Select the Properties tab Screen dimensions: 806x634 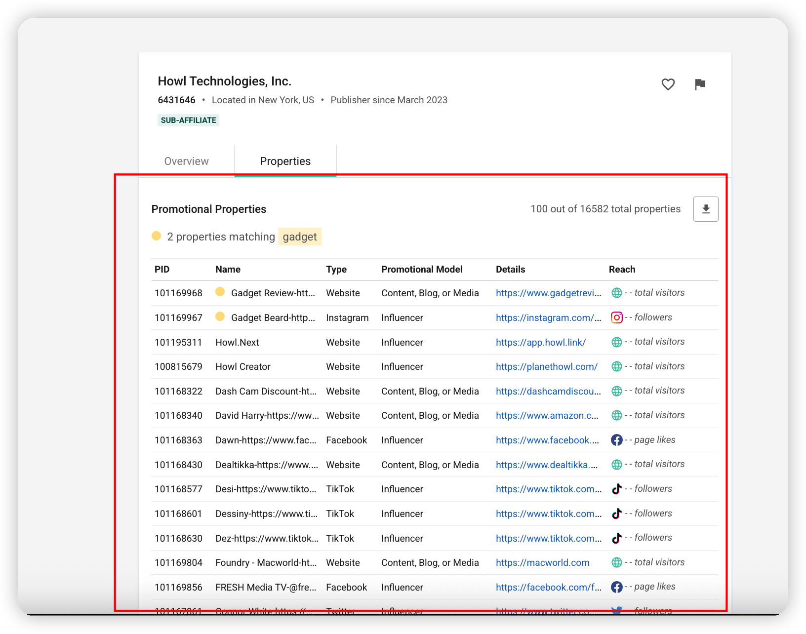point(285,161)
